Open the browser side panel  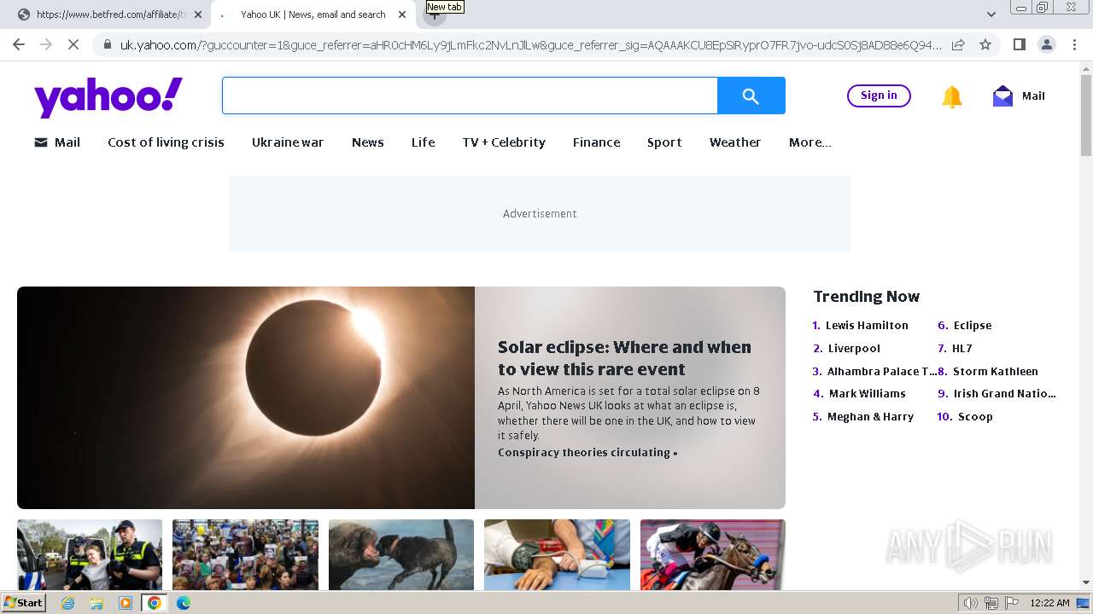coord(1019,44)
